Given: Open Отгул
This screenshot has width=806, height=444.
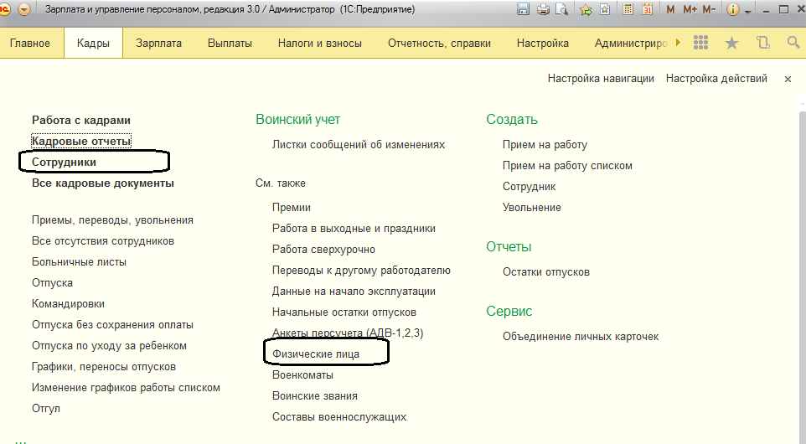Looking at the screenshot, I should [46, 409].
